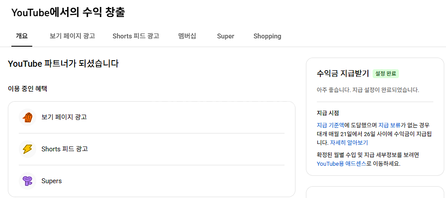This screenshot has height=198, width=446.
Task: Open the YouTube용 애드센스 link
Action: click(x=341, y=164)
